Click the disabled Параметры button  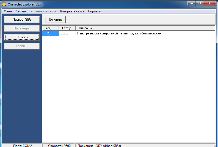(x=22, y=28)
